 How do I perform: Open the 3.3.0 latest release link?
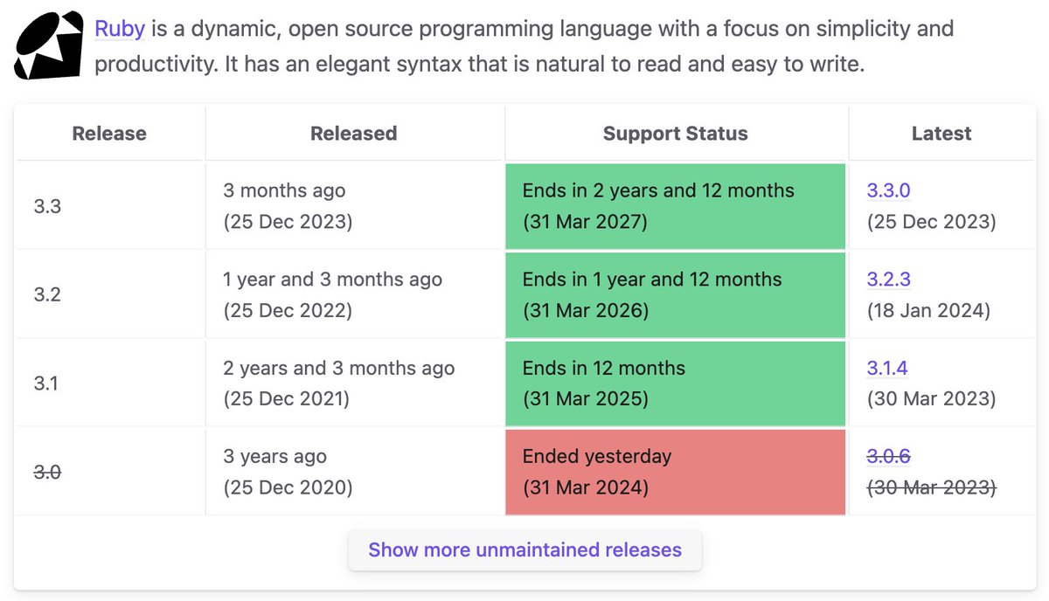coord(889,190)
